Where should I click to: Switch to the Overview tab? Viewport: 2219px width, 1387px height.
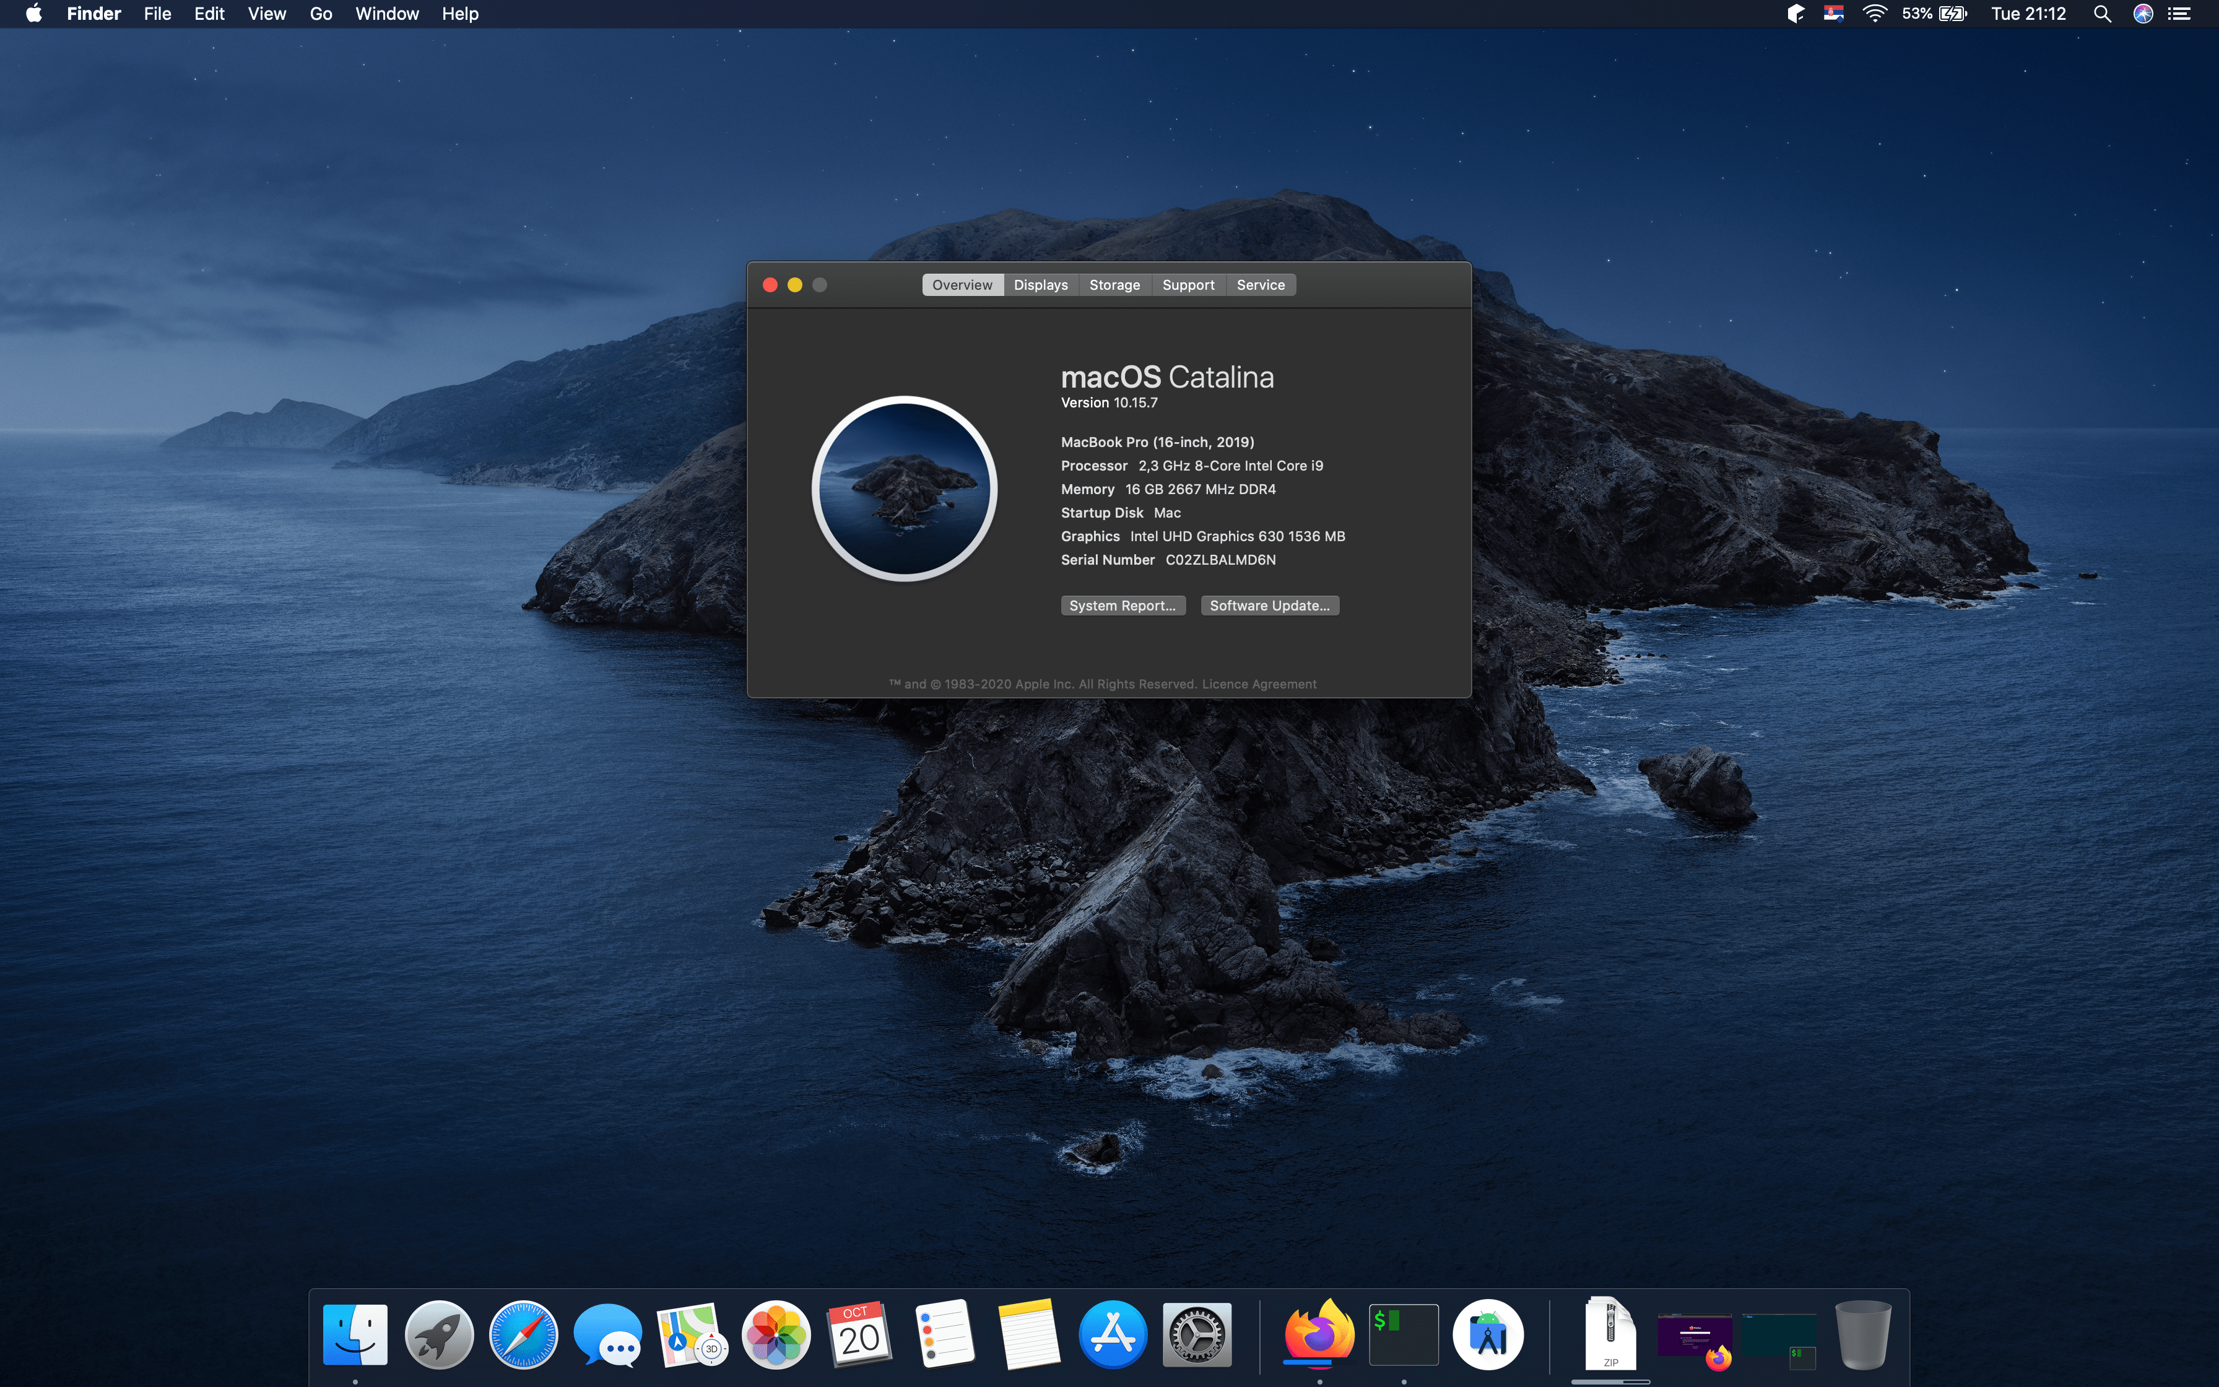pos(962,285)
